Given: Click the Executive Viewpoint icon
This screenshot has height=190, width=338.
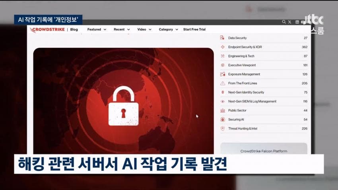Looking at the screenshot, I should pyautogui.click(x=222, y=65).
